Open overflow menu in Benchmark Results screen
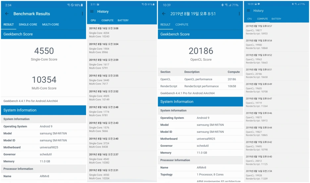Screen dimensions: 310x183 click(x=82, y=14)
